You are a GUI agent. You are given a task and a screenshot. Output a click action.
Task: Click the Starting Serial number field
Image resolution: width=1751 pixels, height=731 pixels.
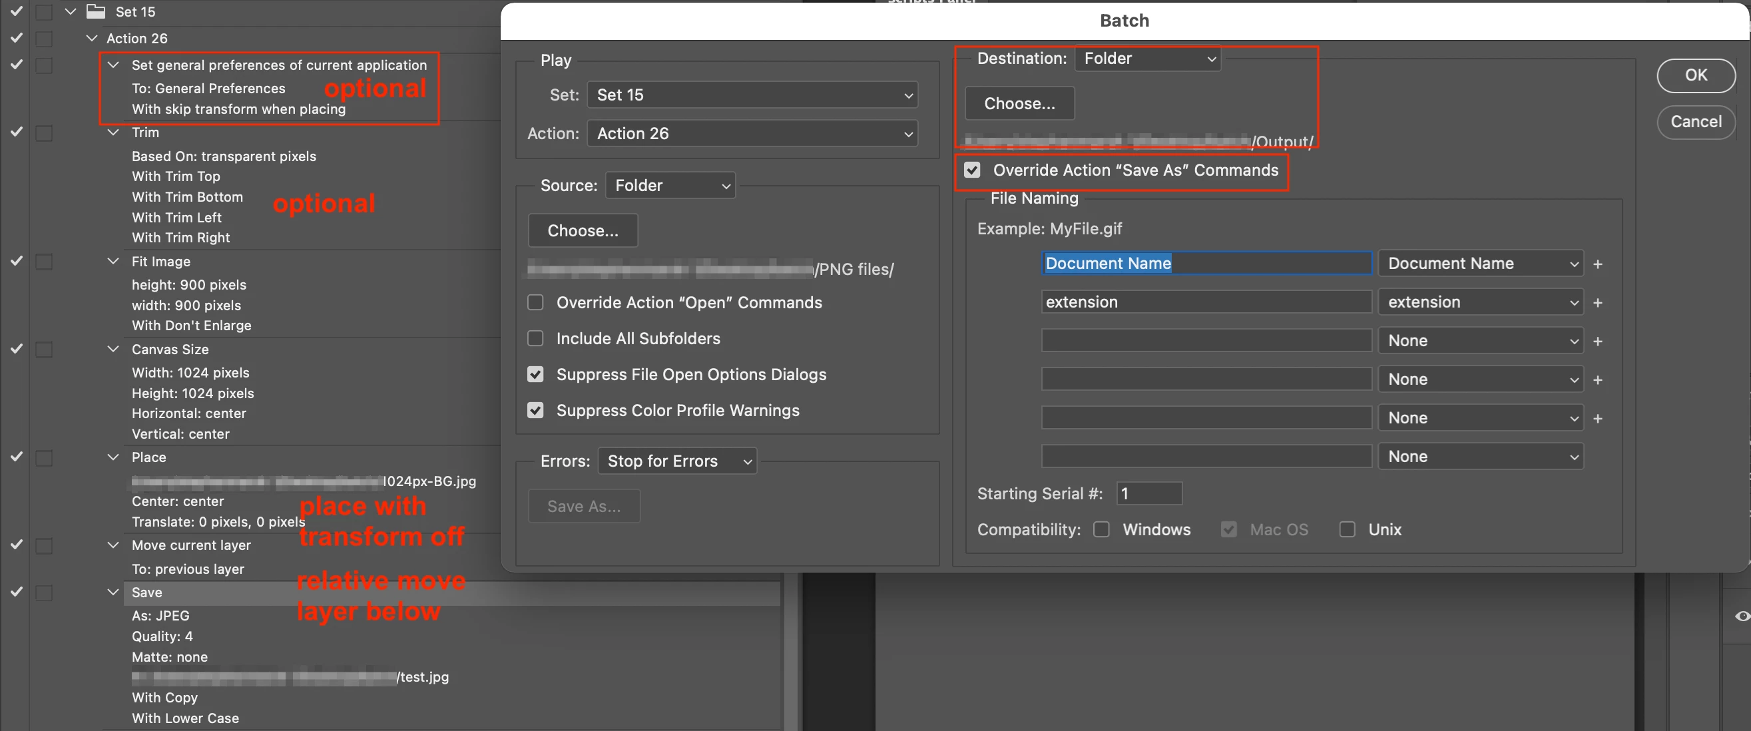pos(1148,494)
